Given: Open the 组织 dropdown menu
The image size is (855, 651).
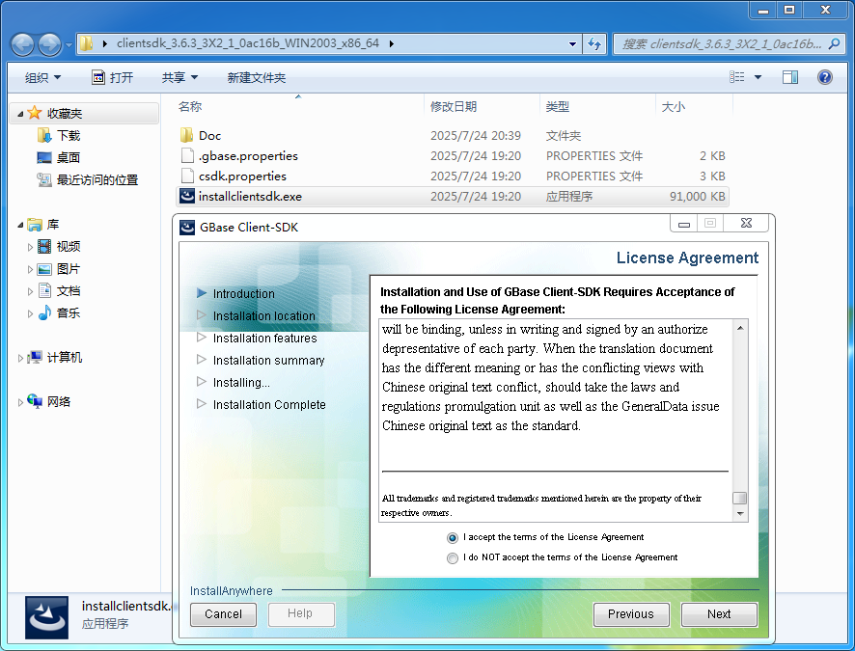Looking at the screenshot, I should [x=42, y=77].
